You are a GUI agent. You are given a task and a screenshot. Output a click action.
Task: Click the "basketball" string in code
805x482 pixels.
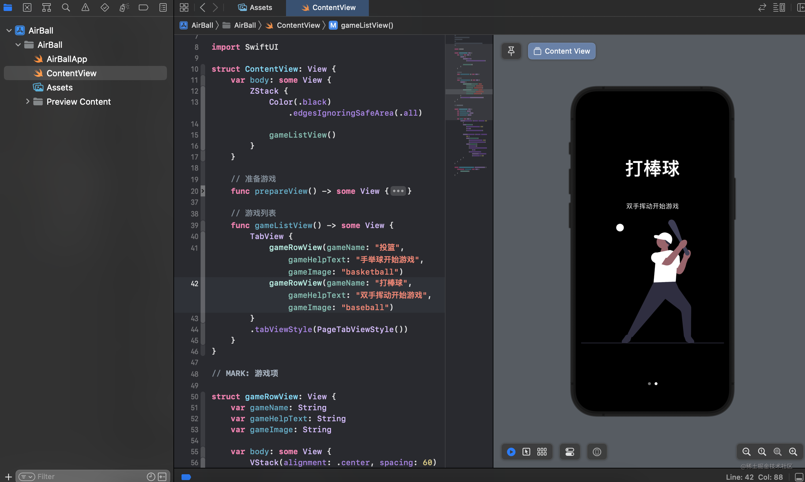click(370, 272)
